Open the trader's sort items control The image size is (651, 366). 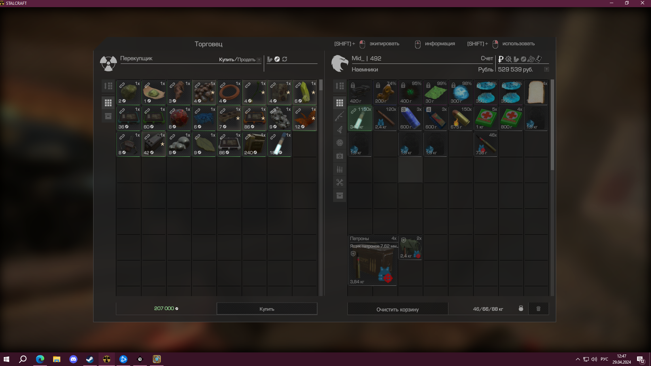pos(108,86)
